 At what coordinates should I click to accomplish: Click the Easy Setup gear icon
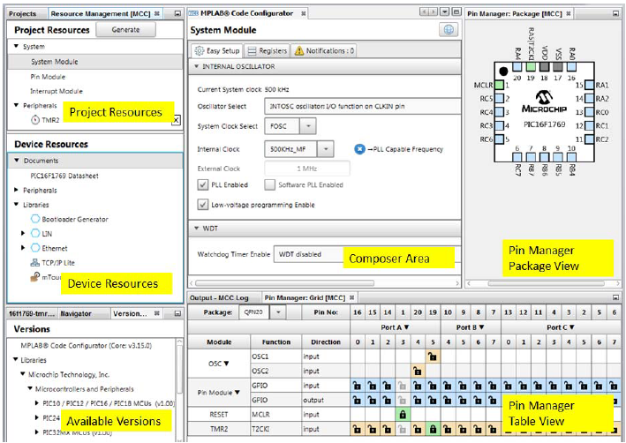pos(200,50)
